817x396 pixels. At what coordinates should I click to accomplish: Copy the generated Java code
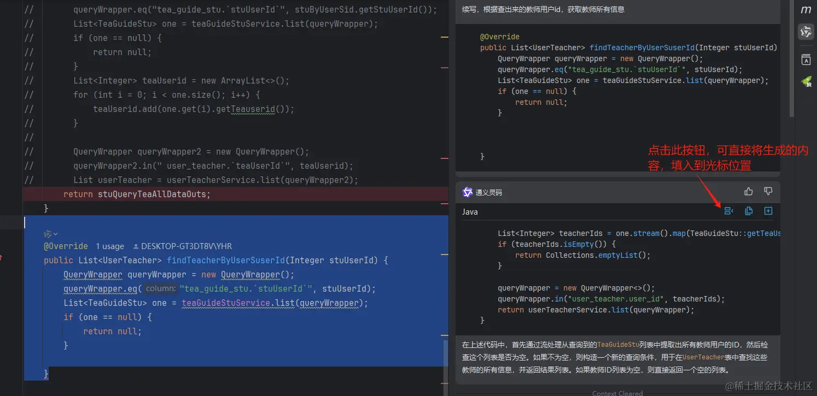749,211
